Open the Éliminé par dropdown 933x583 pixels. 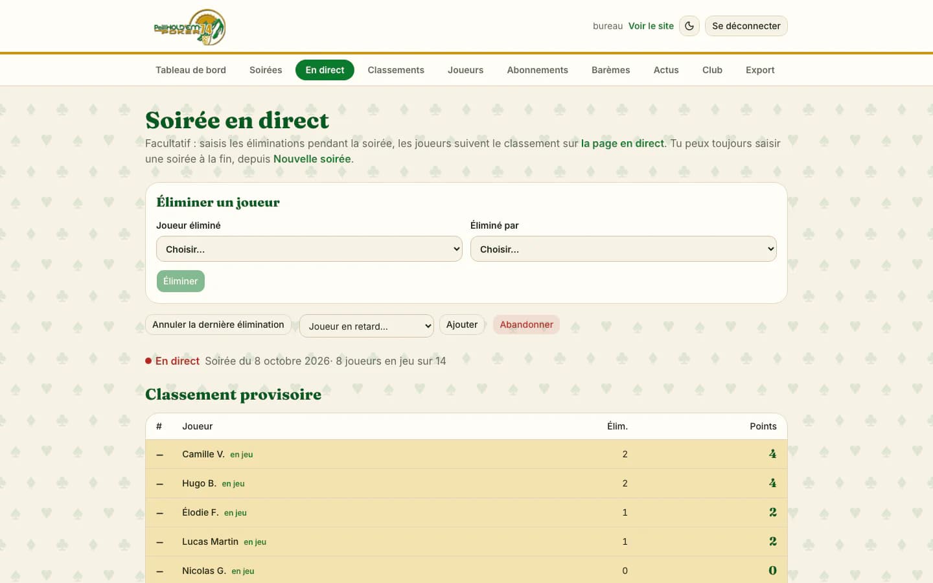tap(623, 249)
